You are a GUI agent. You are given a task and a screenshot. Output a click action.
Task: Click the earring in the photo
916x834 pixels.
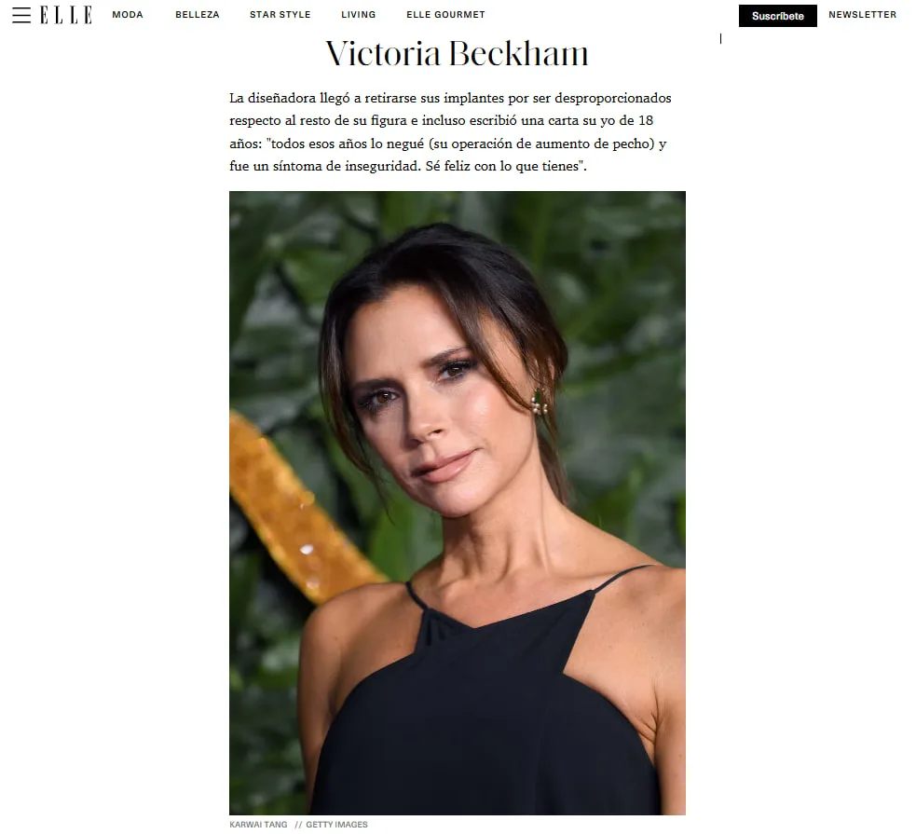tap(539, 402)
